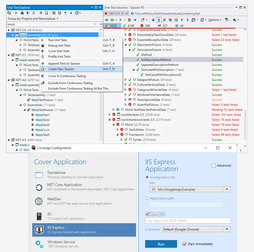Uncheck the Start immediately checkbox
This screenshot has height=252, width=254.
coord(184,244)
